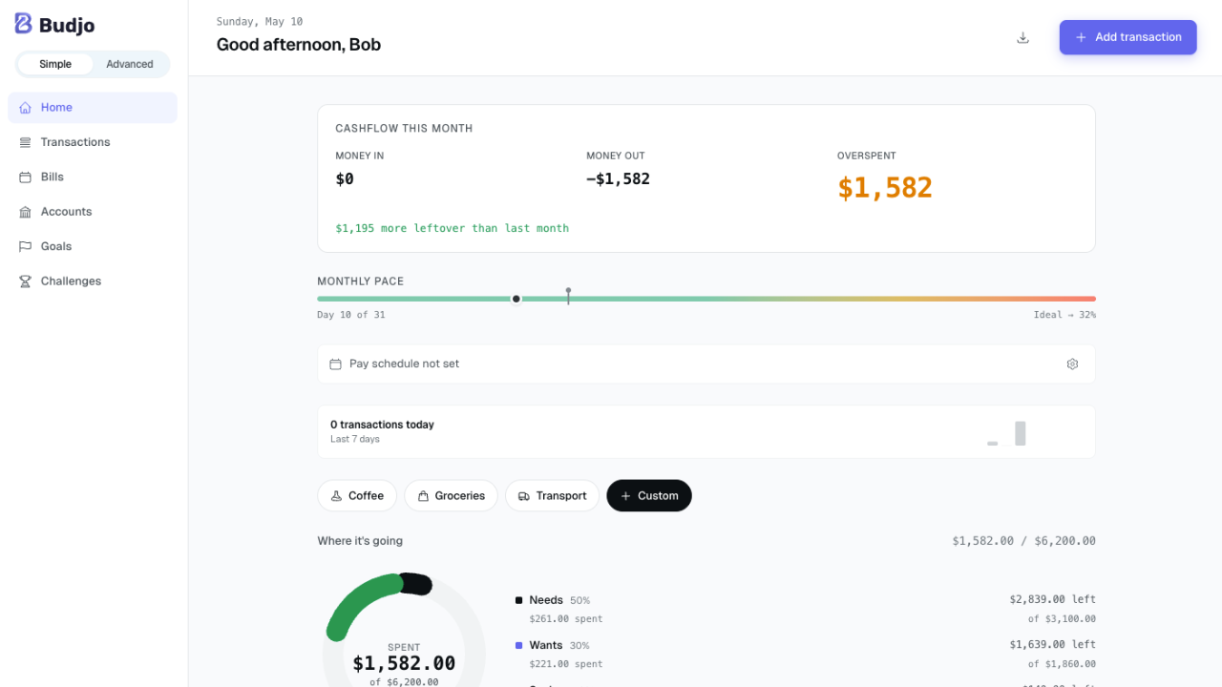Click the 'Good afternoon, Bob' greeting
Viewport: 1222px width, 687px height.
[x=299, y=45]
